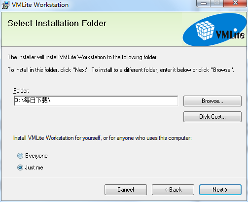Click the white cube graphic in the logo
This screenshot has width=248, height=202.
205,31
